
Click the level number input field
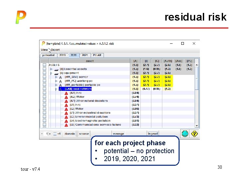coord(46,134)
